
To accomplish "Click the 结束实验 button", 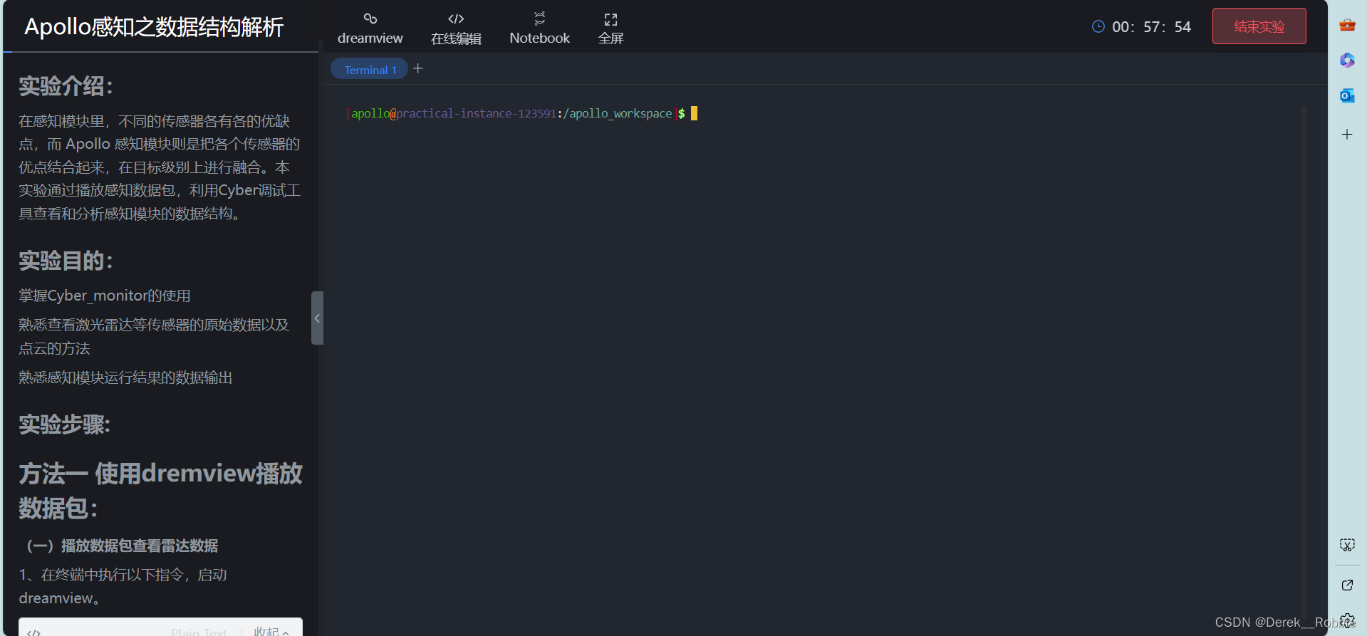I will (1259, 26).
